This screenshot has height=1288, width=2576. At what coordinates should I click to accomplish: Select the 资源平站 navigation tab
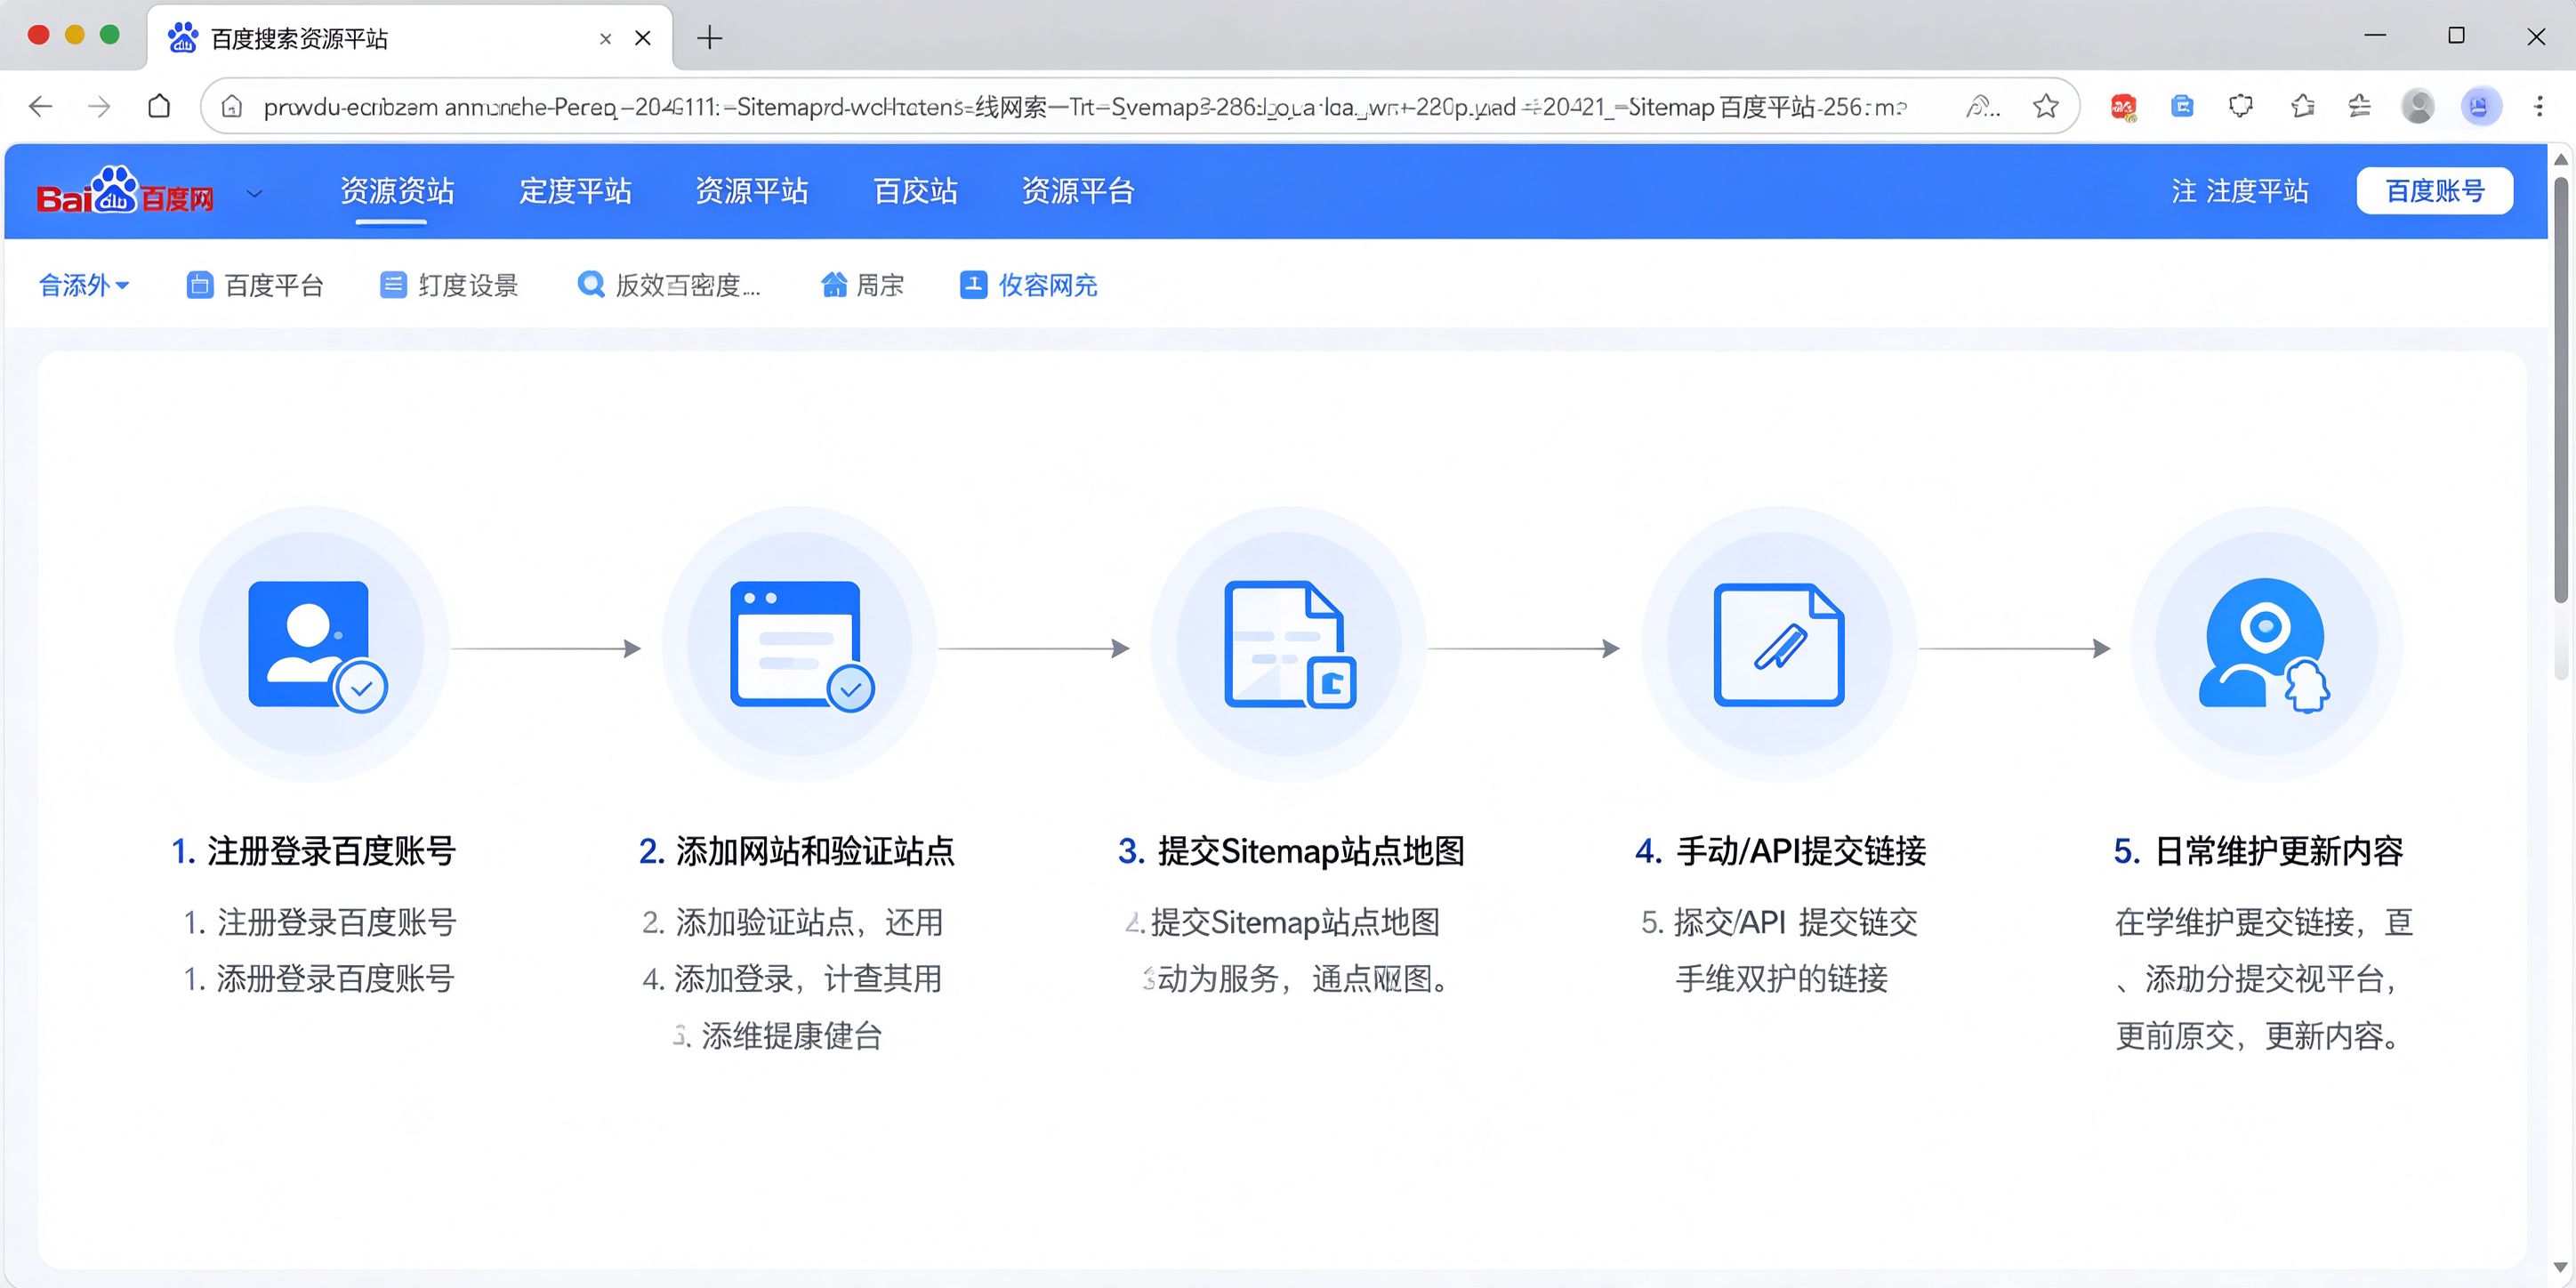751,190
